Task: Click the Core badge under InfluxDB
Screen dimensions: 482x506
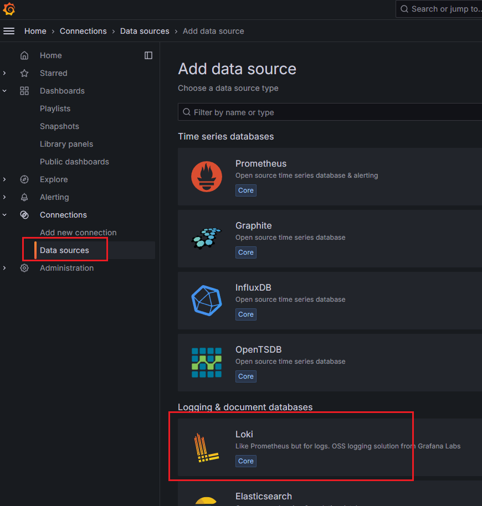Action: 246,314
